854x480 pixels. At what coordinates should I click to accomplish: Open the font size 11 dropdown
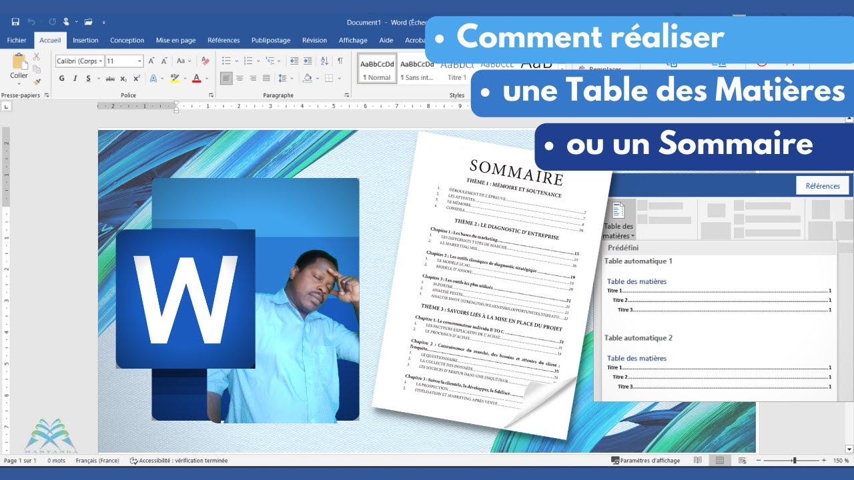click(x=139, y=61)
